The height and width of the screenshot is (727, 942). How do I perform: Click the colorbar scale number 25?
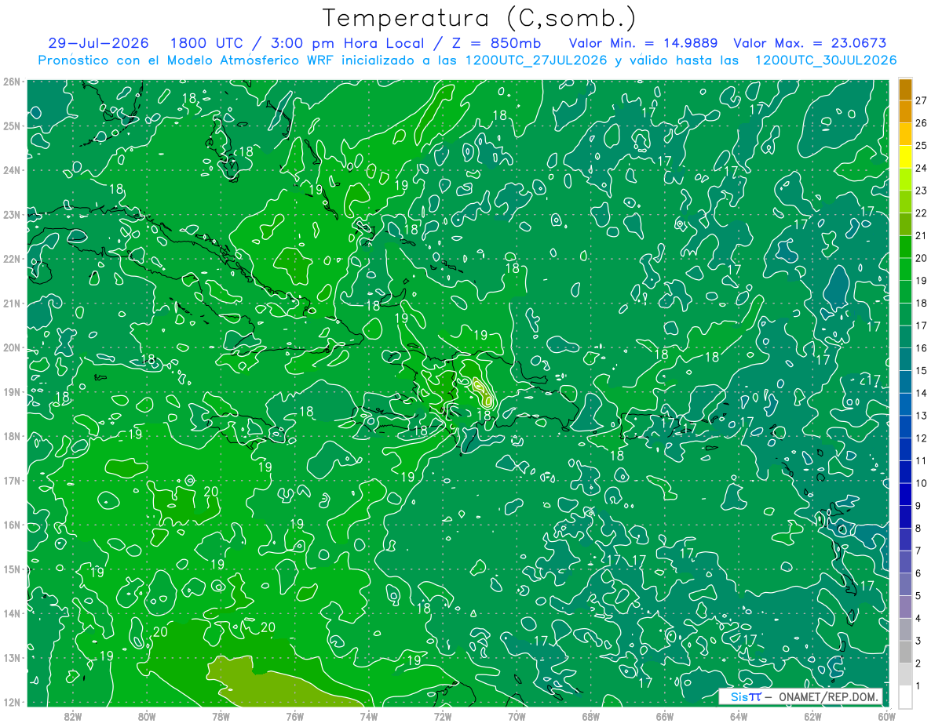pos(921,146)
